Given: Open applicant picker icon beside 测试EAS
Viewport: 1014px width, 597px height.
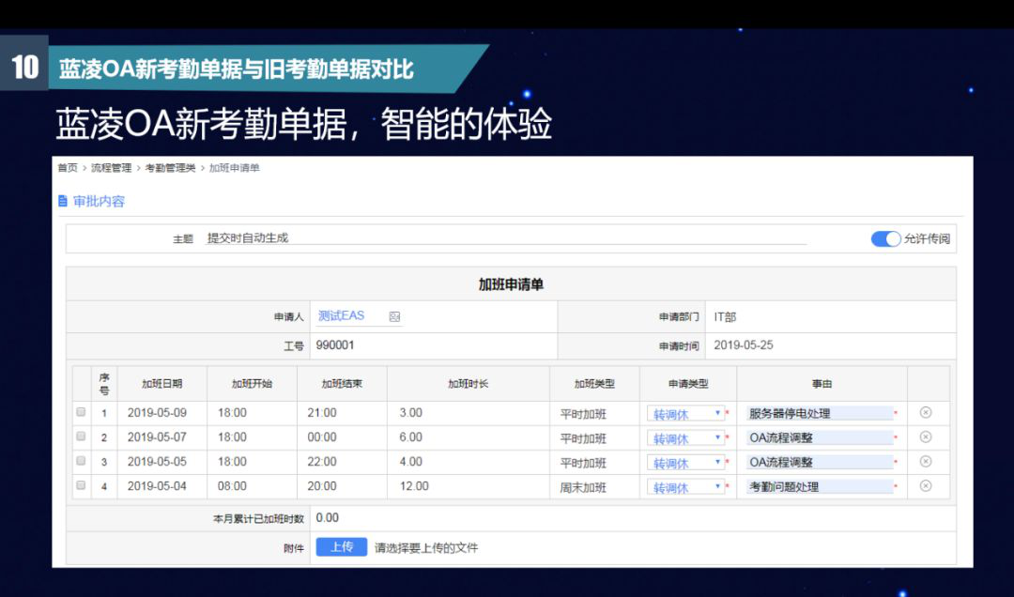Looking at the screenshot, I should (394, 317).
